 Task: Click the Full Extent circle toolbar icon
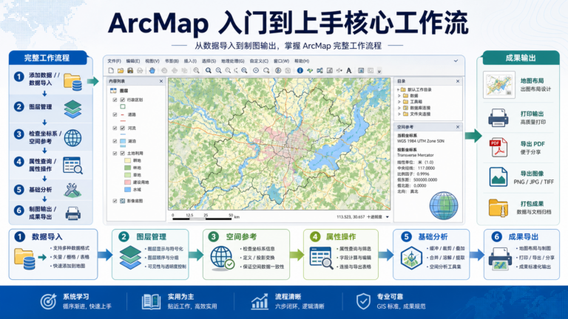[x=256, y=71]
